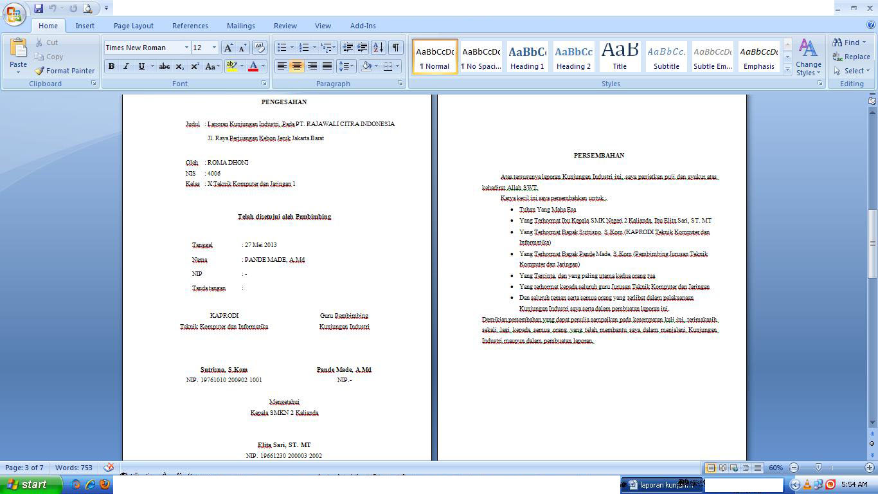This screenshot has width=878, height=494.
Task: Apply superscript formatting
Action: pyautogui.click(x=195, y=66)
